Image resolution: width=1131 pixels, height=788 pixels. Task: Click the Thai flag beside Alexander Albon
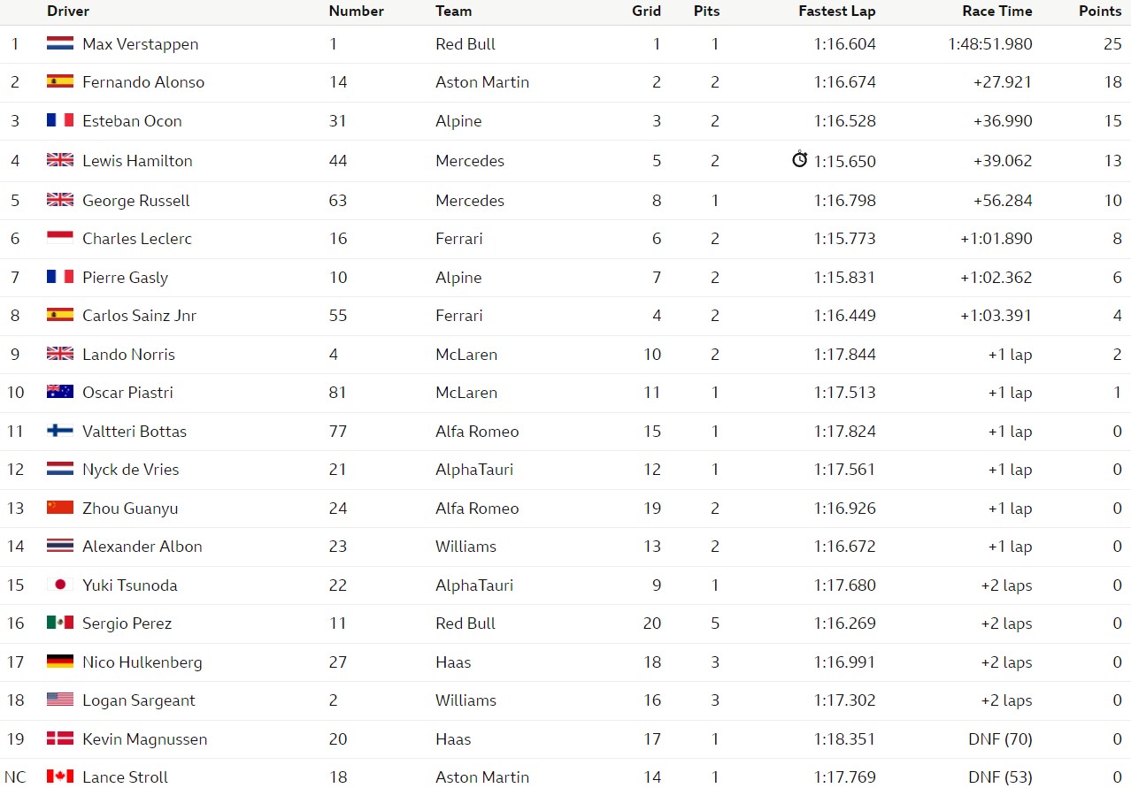click(x=60, y=546)
